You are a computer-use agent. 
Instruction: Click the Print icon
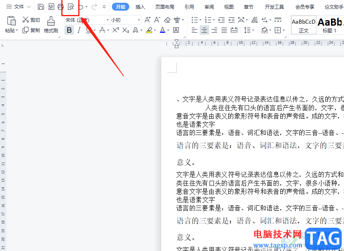click(x=60, y=7)
